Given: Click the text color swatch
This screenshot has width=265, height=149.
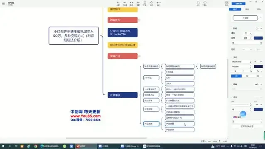Looking at the screenshot, I should click(258, 67).
